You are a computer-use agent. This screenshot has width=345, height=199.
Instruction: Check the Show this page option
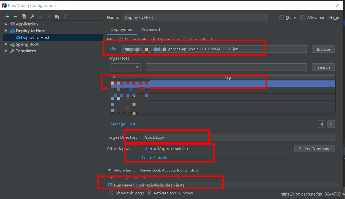(x=112, y=193)
